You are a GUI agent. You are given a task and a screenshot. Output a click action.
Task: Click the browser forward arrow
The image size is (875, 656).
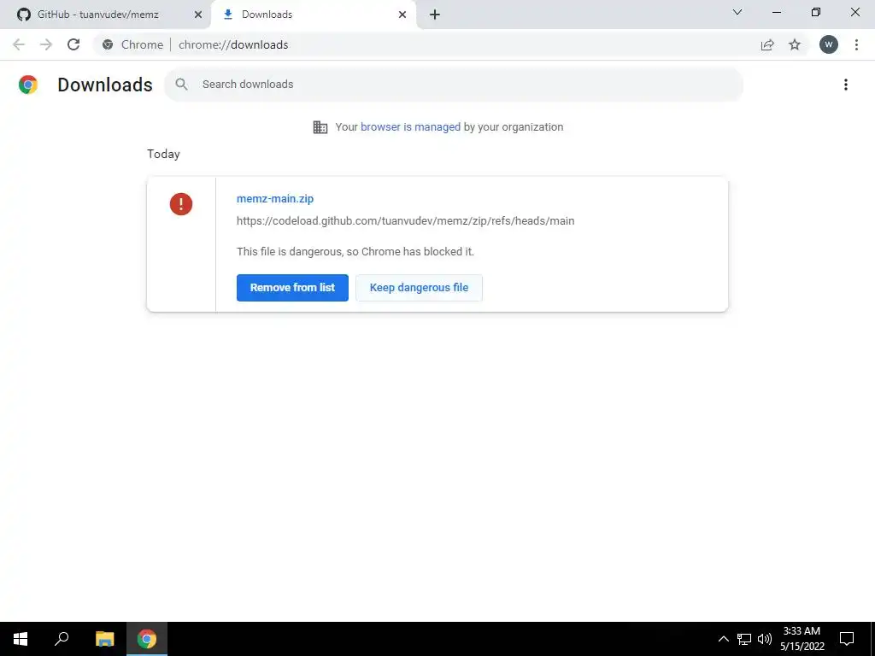(x=46, y=44)
